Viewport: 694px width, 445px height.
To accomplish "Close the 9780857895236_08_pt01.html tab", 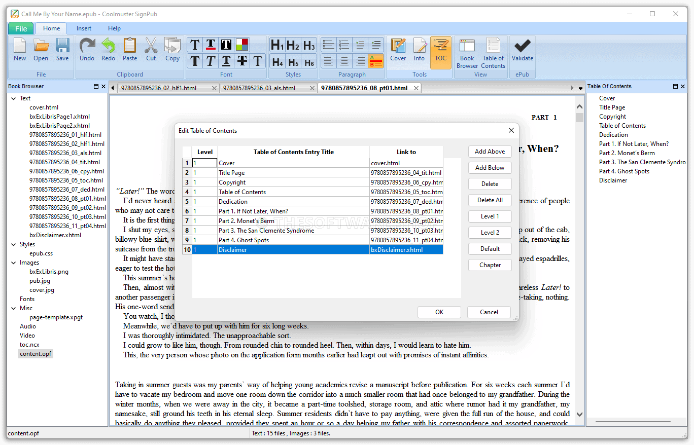I will 416,88.
